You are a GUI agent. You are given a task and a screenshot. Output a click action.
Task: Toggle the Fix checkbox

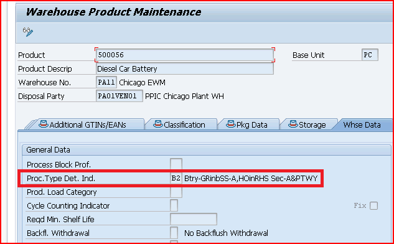[x=373, y=205]
